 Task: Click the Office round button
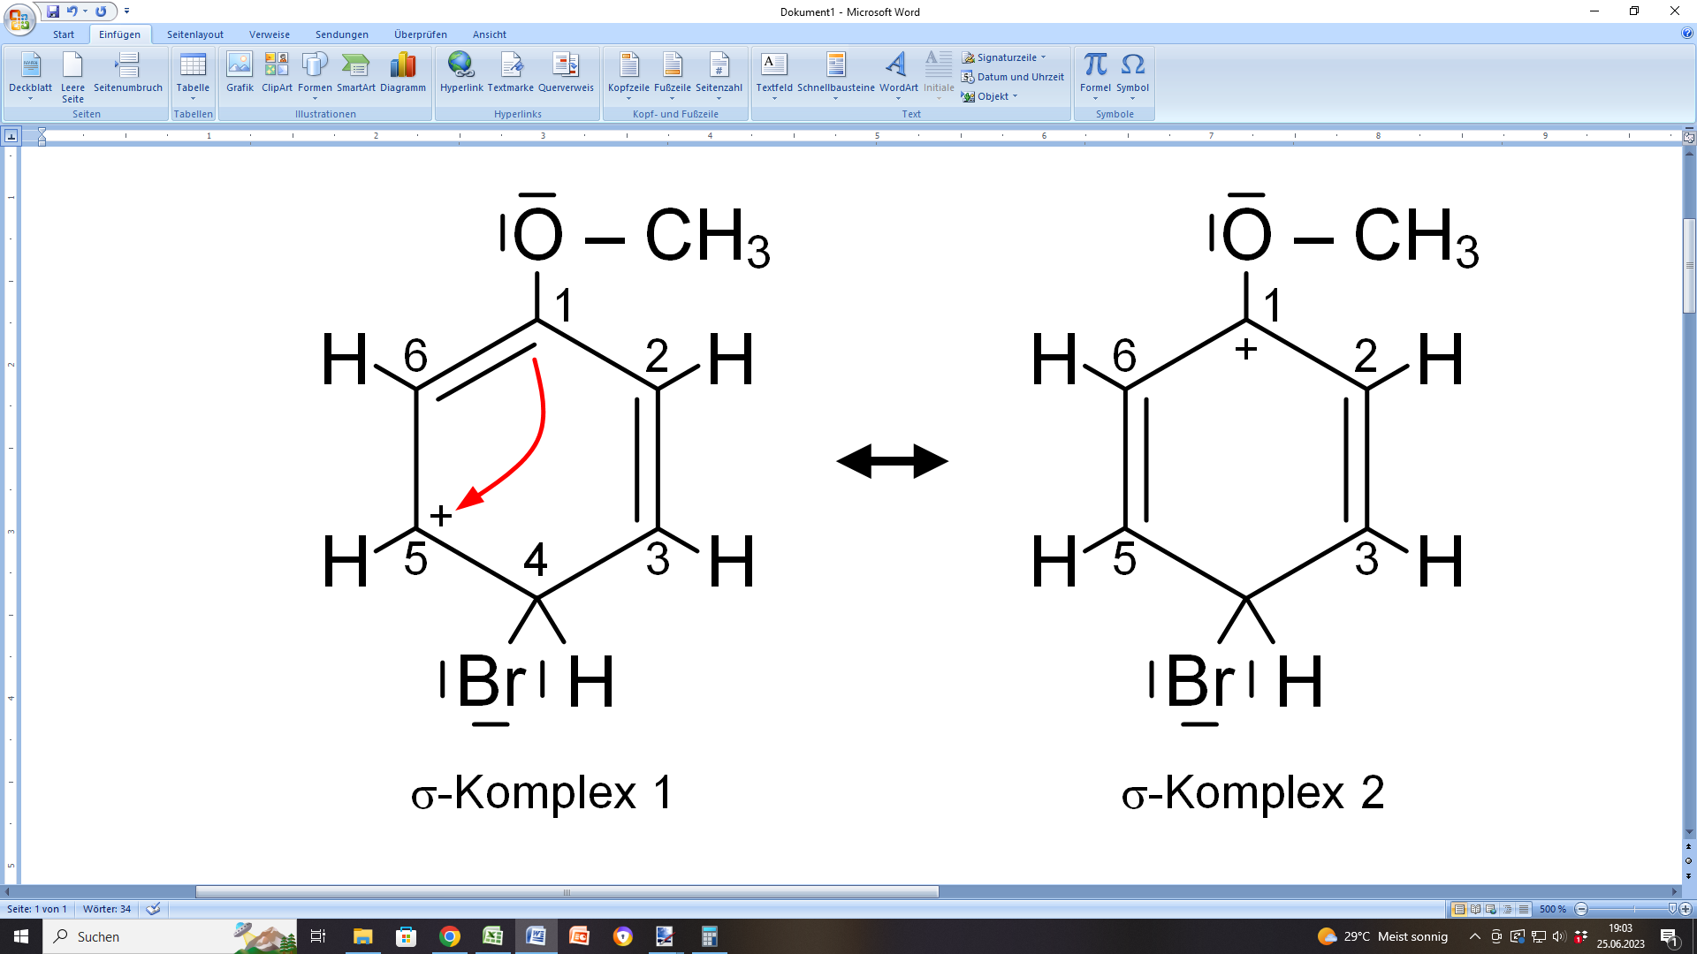(x=19, y=18)
